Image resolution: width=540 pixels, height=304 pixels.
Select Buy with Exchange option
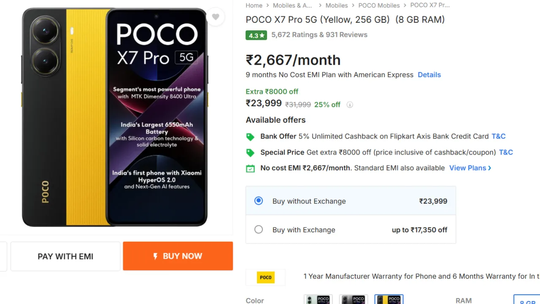259,230
